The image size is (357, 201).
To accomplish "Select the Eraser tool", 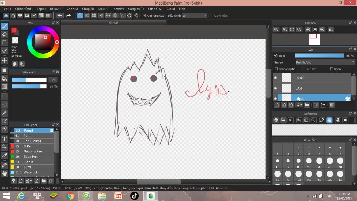I will coord(4,35).
